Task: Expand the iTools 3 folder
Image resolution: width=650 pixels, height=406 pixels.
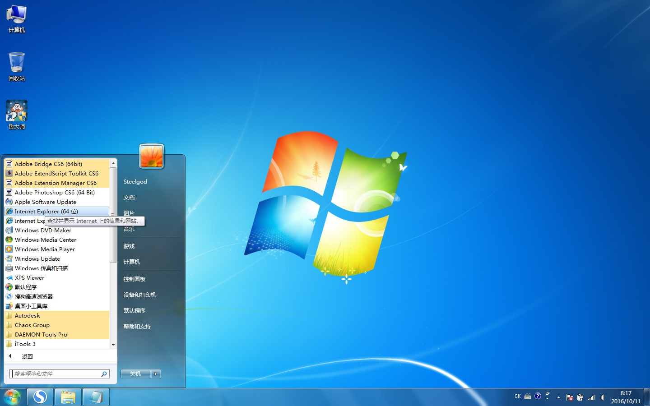Action: tap(57, 344)
